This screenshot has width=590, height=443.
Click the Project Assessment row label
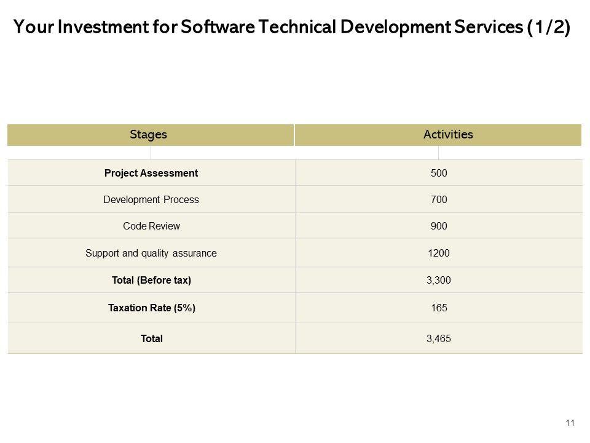point(151,174)
